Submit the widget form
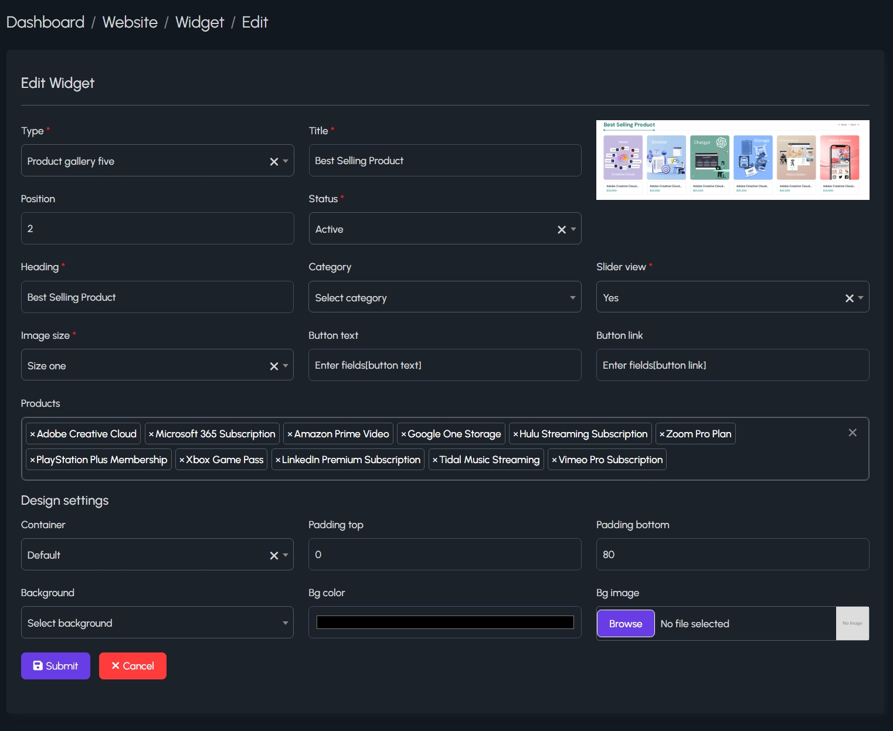The image size is (893, 731). [56, 666]
